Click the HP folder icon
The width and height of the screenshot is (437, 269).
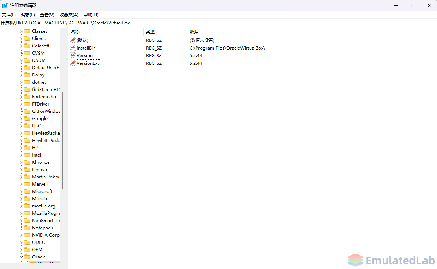(x=27, y=148)
